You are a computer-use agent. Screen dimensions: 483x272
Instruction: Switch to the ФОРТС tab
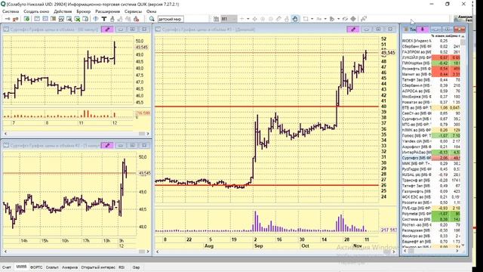tap(36, 267)
